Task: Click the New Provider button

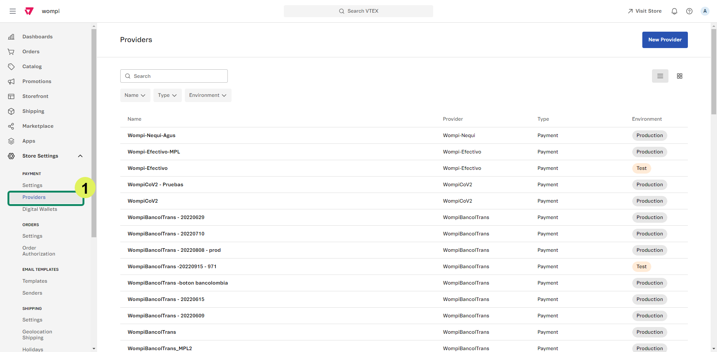Action: coord(665,40)
